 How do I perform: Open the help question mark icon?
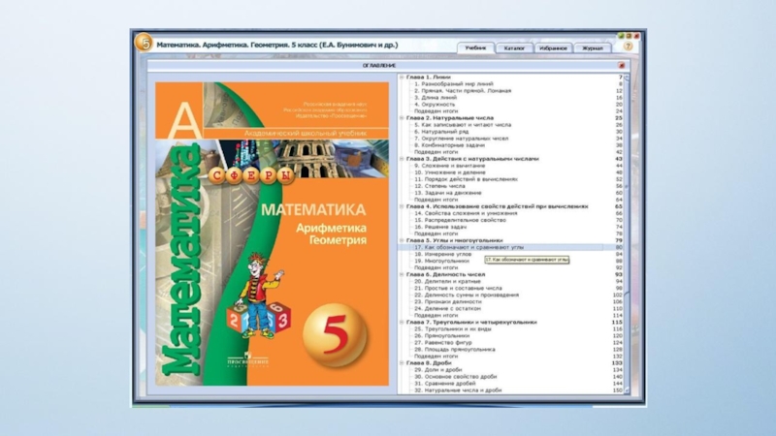[628, 47]
